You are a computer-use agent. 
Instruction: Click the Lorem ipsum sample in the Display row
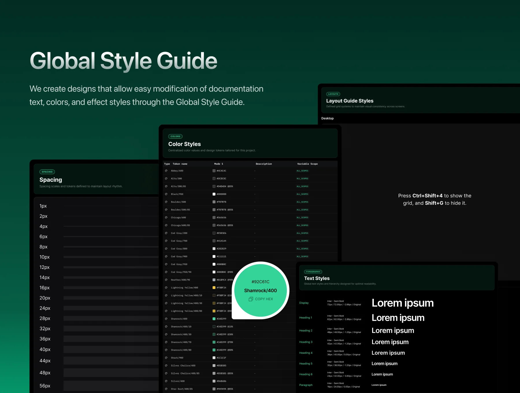403,303
